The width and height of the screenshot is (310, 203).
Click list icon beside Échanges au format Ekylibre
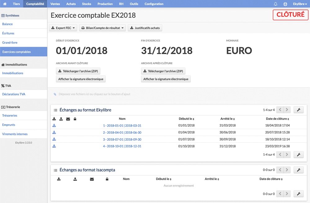tap(55, 110)
